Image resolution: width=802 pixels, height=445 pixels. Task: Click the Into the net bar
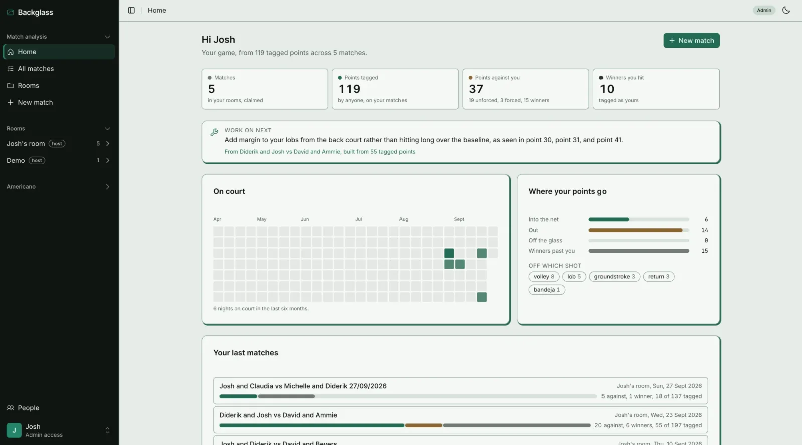[x=639, y=219]
